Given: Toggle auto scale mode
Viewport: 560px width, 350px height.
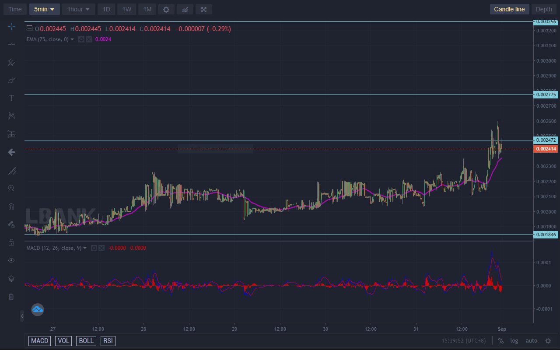Looking at the screenshot, I should (x=531, y=341).
